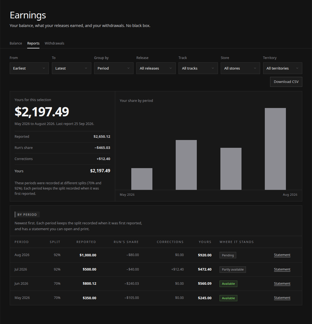Click the $920.00 yours amount
The height and width of the screenshot is (324, 312).
click(x=205, y=255)
